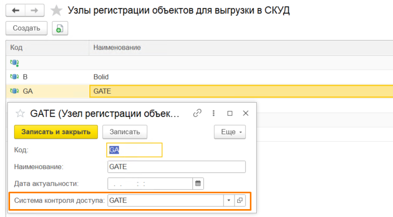Screen dimensions: 393x217
Task: Select node icon of row B
Action: (14, 76)
